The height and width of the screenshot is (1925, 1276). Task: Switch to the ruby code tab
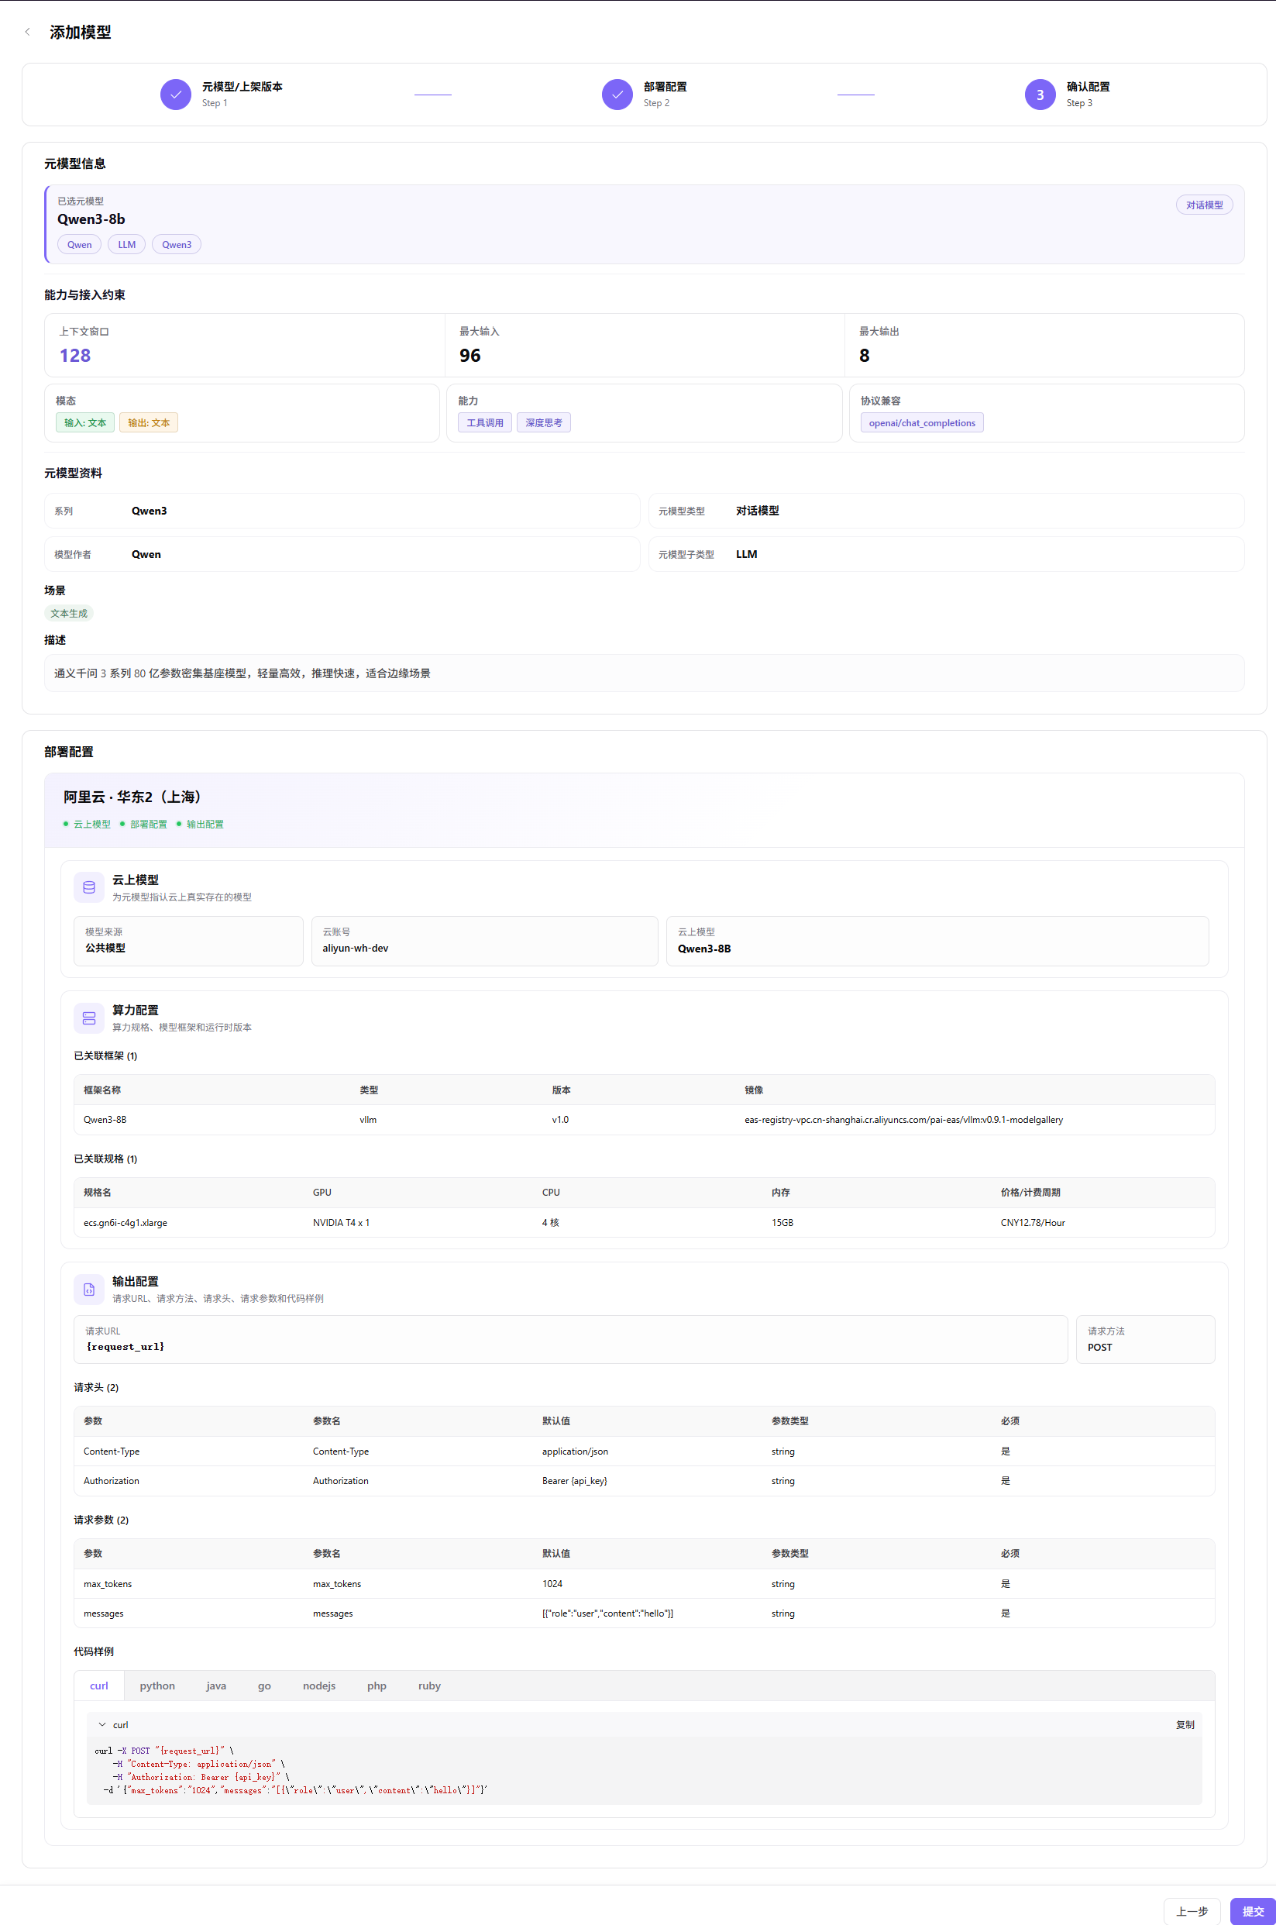[430, 1686]
